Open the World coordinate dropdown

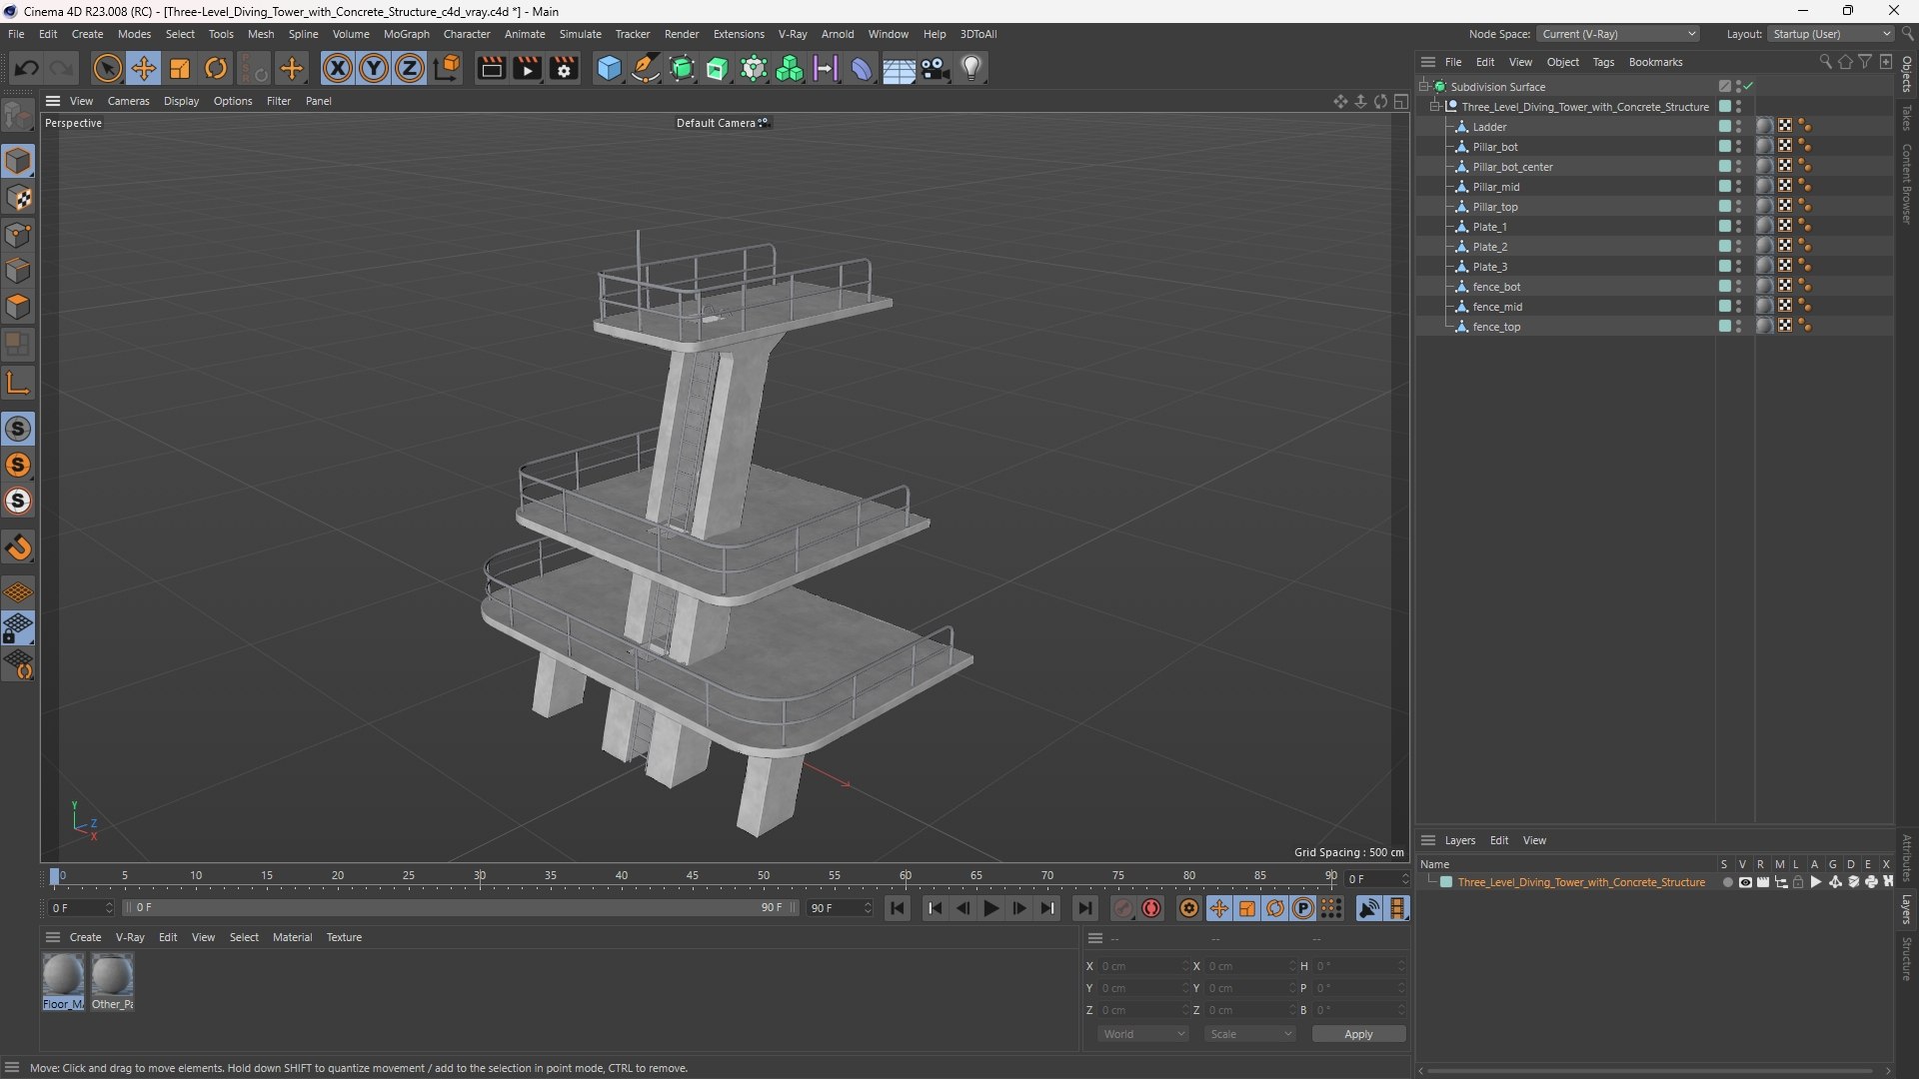(1142, 1034)
